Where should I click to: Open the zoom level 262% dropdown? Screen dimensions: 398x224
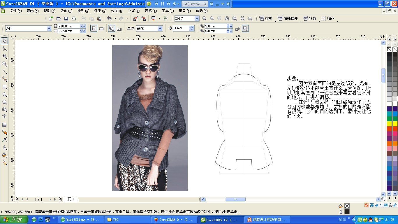click(197, 18)
